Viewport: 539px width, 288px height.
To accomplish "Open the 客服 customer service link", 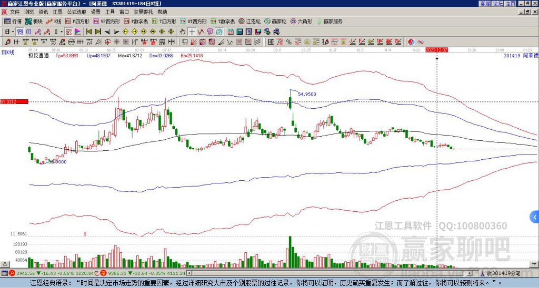I will pyautogui.click(x=485, y=4).
